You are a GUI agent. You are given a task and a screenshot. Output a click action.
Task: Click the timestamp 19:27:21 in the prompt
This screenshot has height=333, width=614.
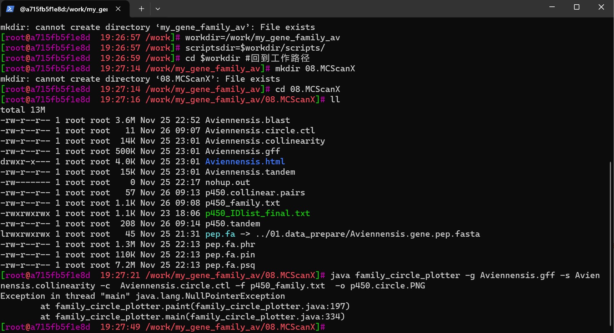click(120, 275)
